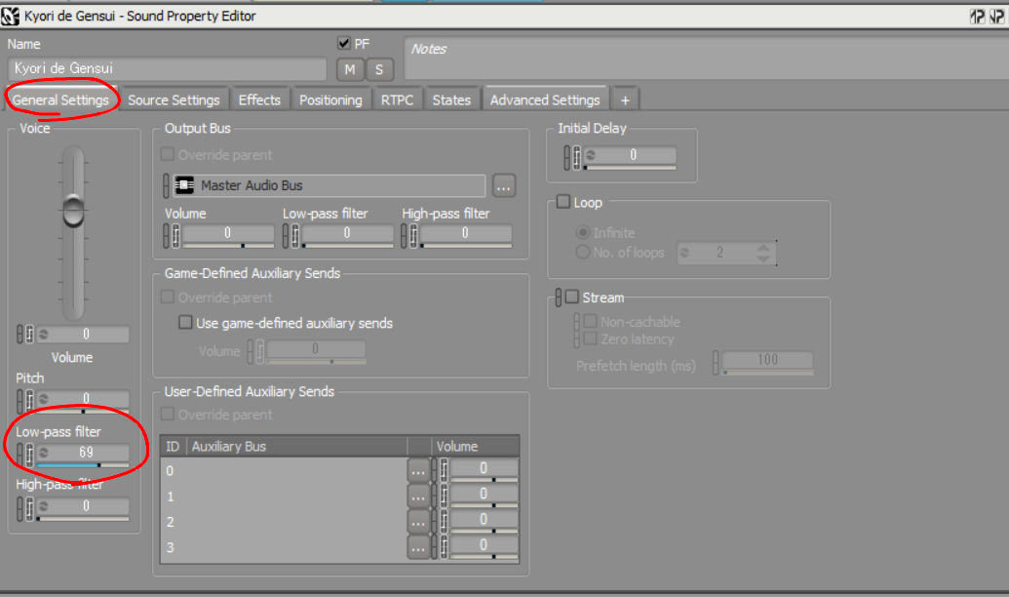
Task: Increase the No. of loops stepper
Action: (763, 248)
